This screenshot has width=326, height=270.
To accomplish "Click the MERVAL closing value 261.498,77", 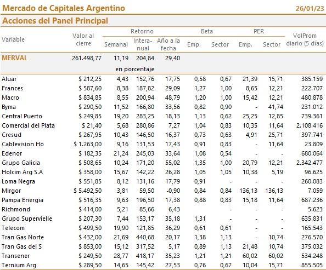I will (87, 58).
